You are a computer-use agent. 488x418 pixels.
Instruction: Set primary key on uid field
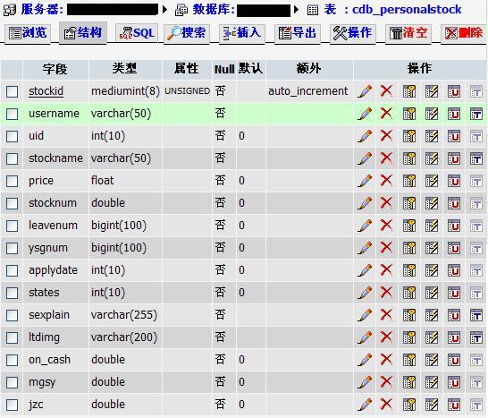409,136
